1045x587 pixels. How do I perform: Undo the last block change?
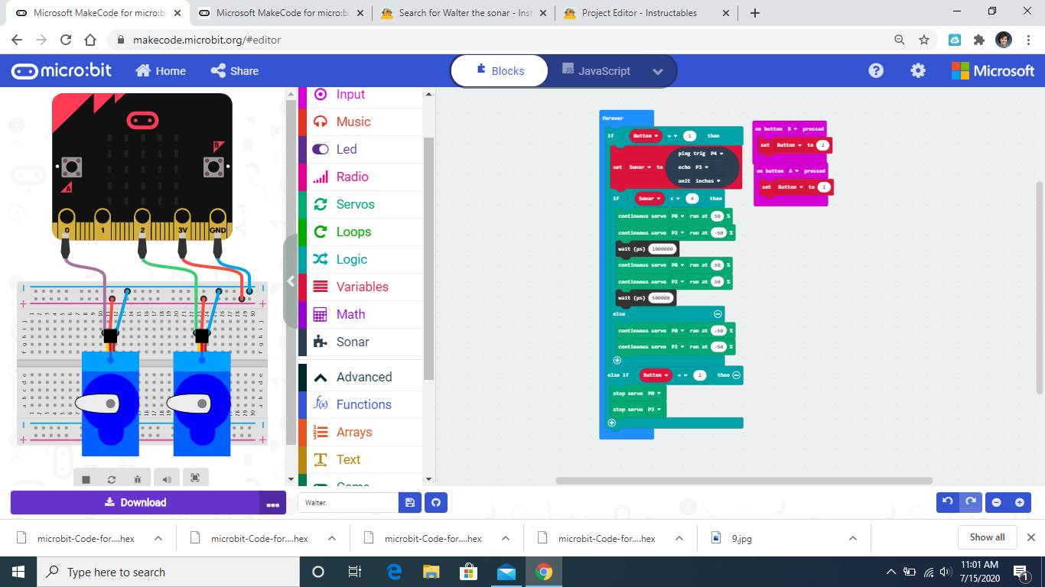click(x=948, y=502)
